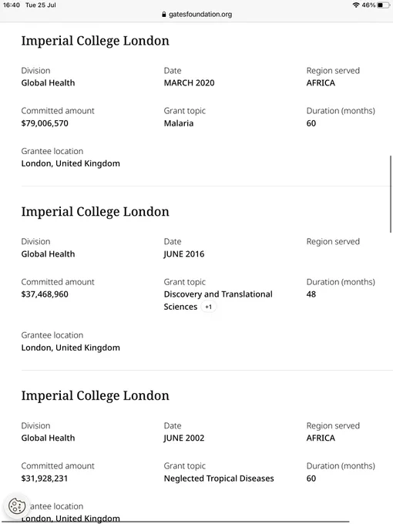The width and height of the screenshot is (393, 524).
Task: Select Discovery and Translational Sciences topic
Action: pos(218,301)
